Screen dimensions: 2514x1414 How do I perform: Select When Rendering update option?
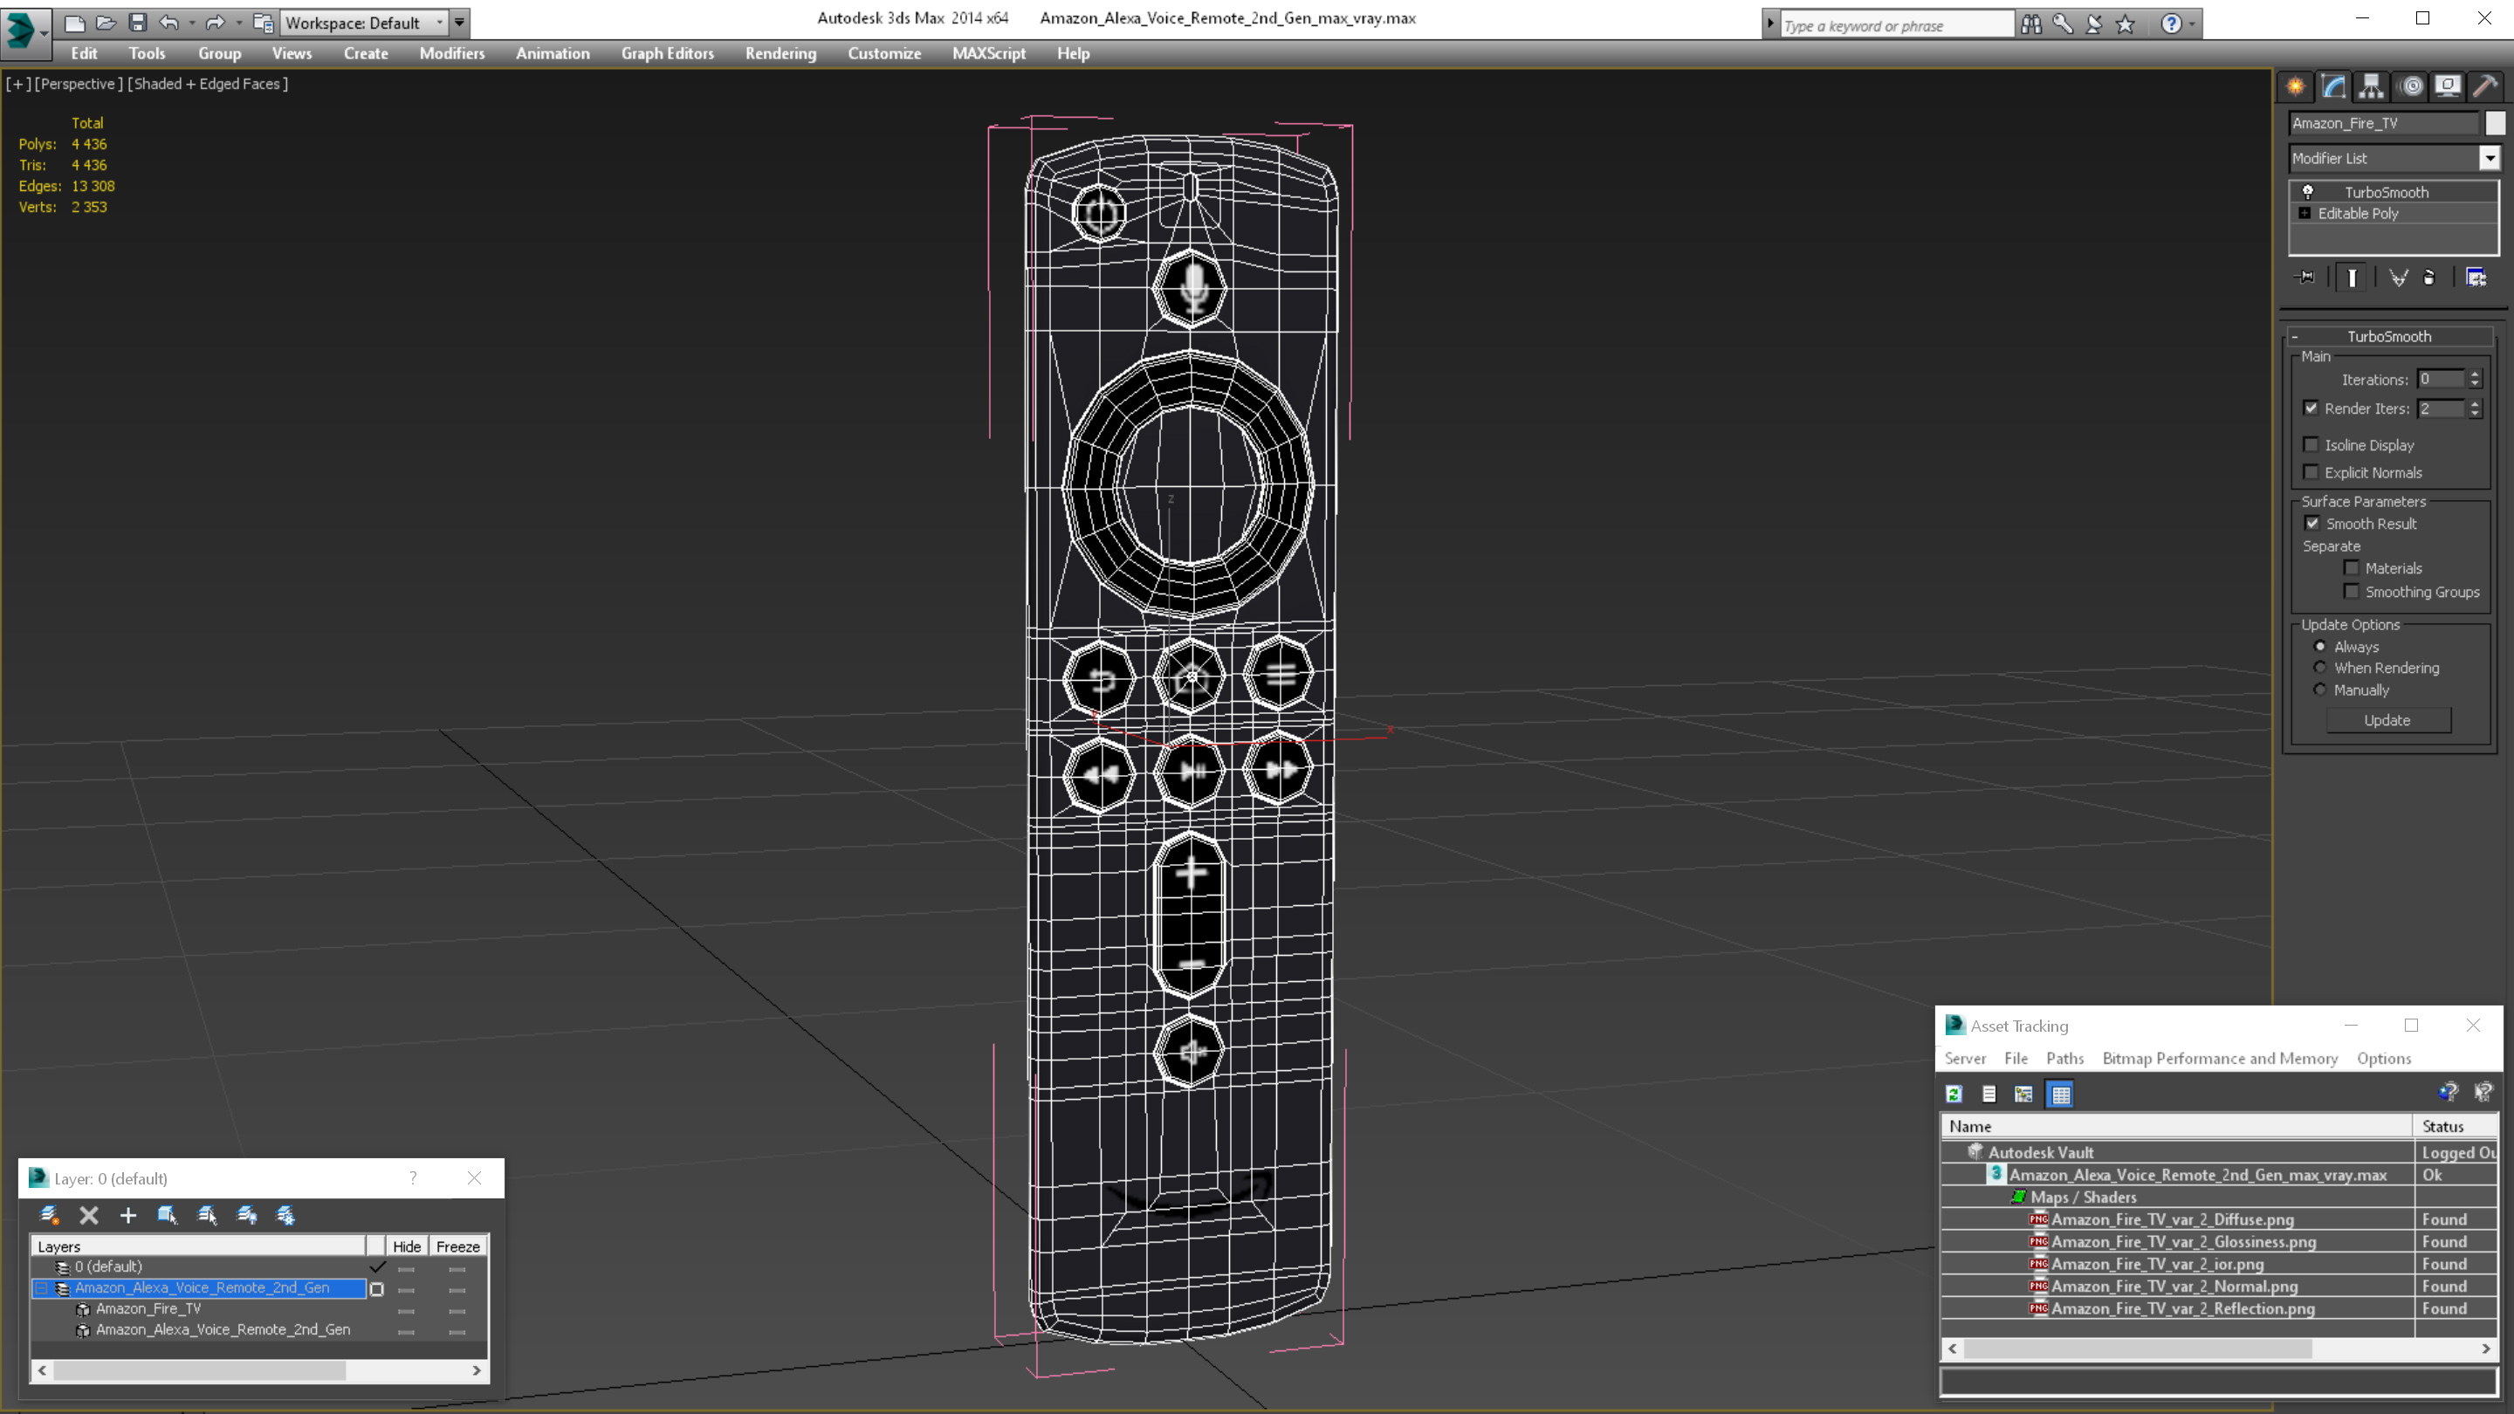click(2320, 668)
